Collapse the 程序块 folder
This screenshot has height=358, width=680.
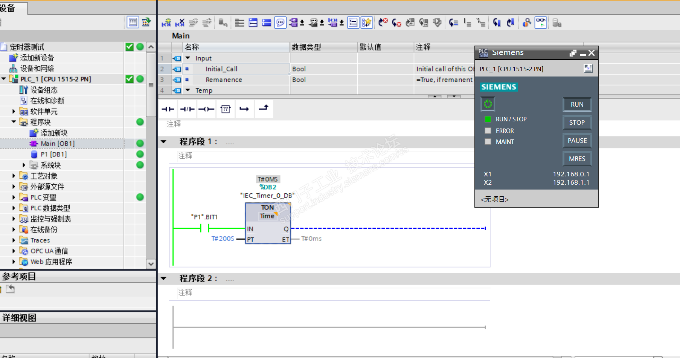(x=14, y=122)
